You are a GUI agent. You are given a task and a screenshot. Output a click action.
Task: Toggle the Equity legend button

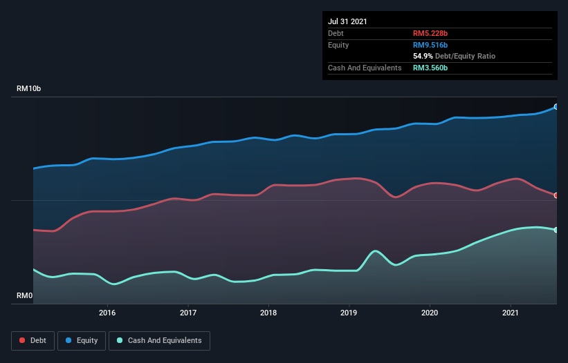(x=82, y=341)
